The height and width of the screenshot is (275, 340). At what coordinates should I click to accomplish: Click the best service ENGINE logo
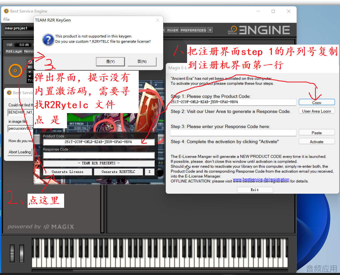[259, 30]
